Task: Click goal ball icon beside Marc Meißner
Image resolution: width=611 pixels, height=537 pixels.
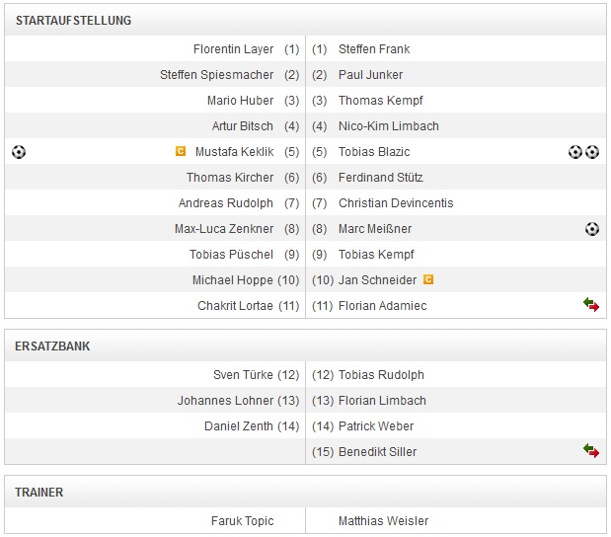Action: tap(591, 229)
